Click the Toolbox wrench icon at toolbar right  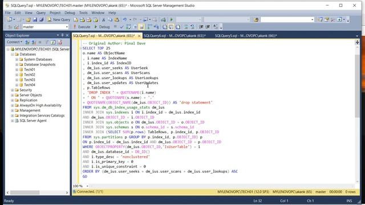333,20
